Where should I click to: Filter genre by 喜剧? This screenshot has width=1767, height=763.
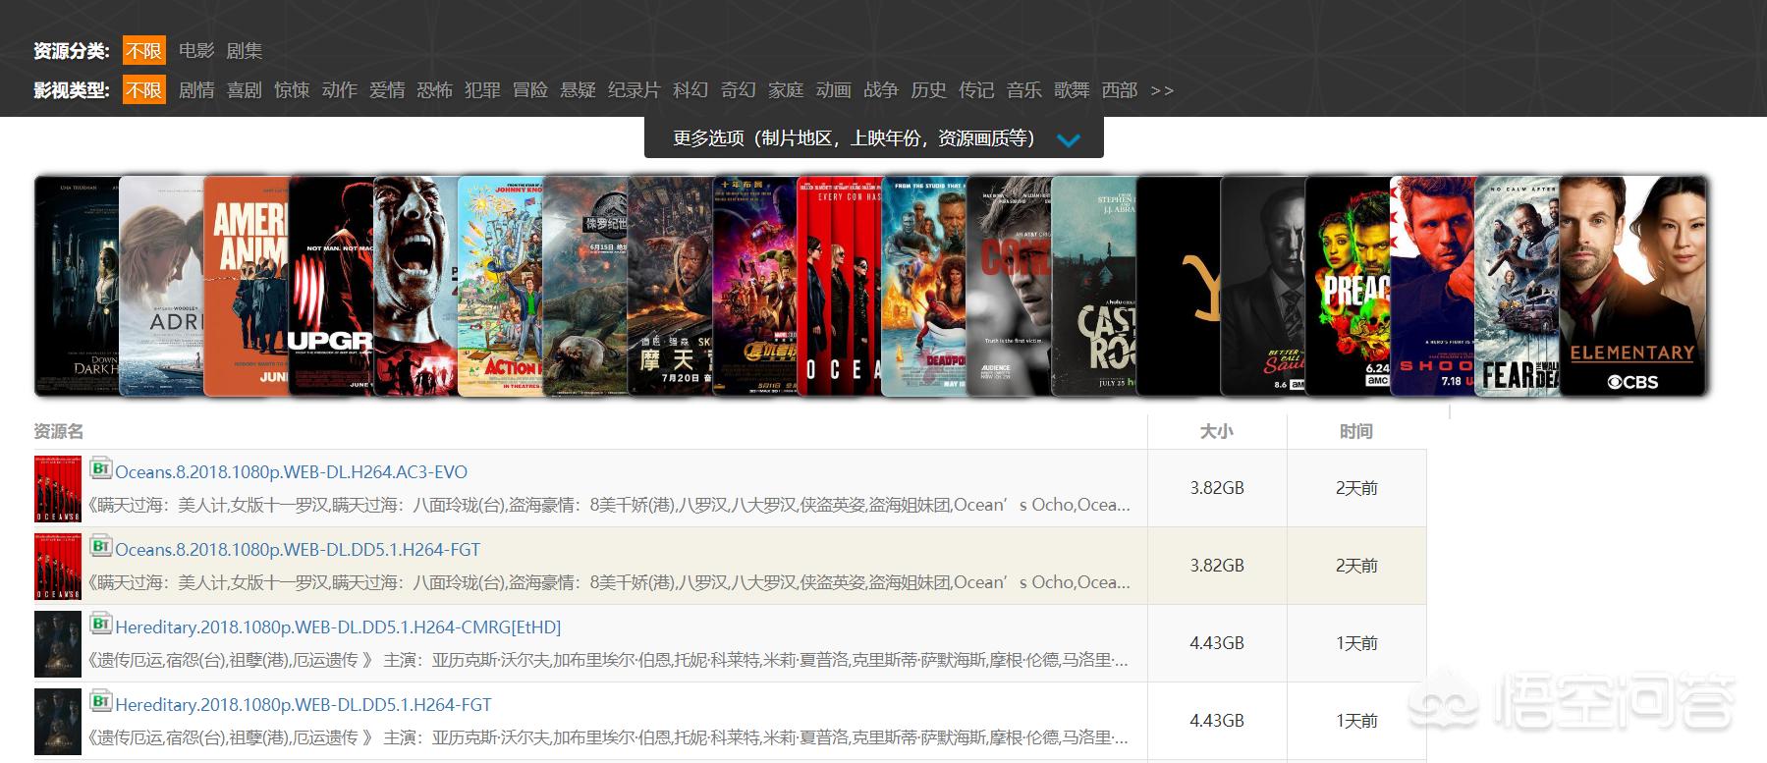tap(245, 90)
